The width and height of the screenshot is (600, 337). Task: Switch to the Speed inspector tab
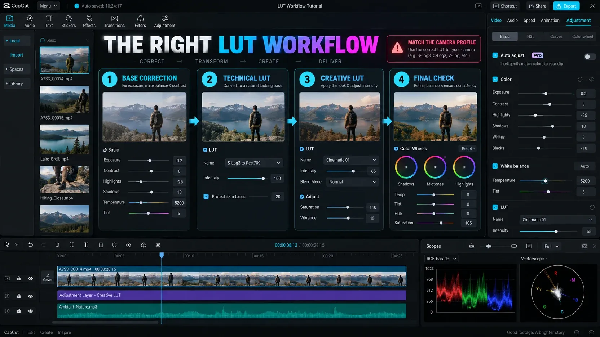click(529, 20)
